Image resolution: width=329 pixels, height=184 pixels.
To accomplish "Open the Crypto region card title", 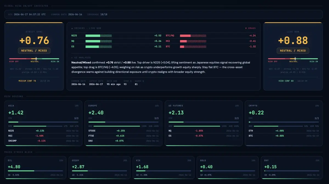I will pyautogui.click(x=253, y=106).
